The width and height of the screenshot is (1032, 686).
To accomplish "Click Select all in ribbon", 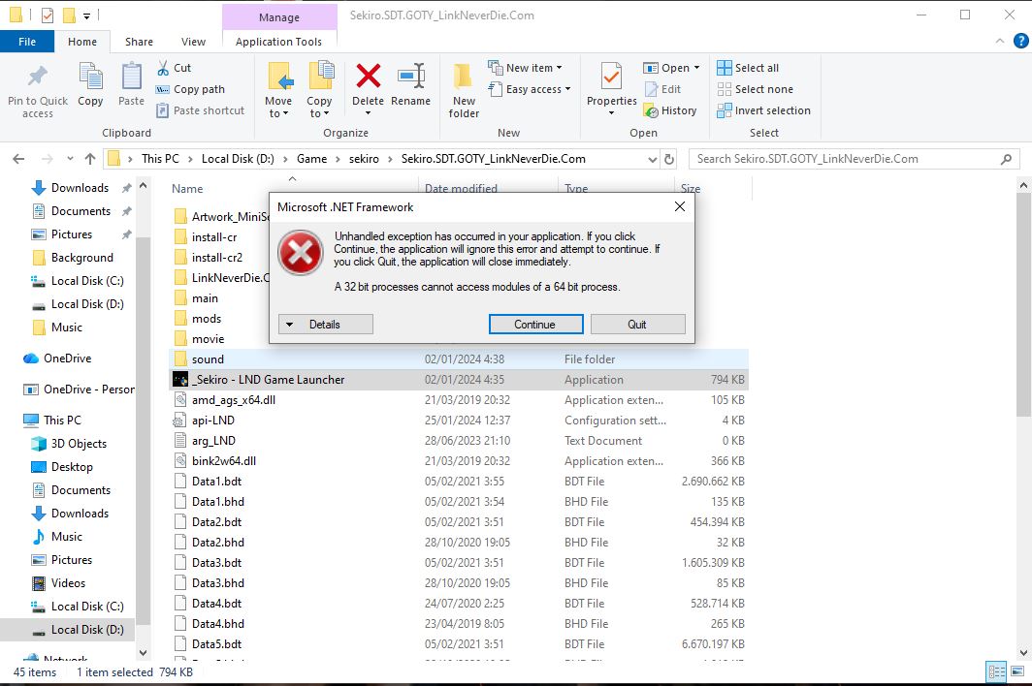I will 748,68.
